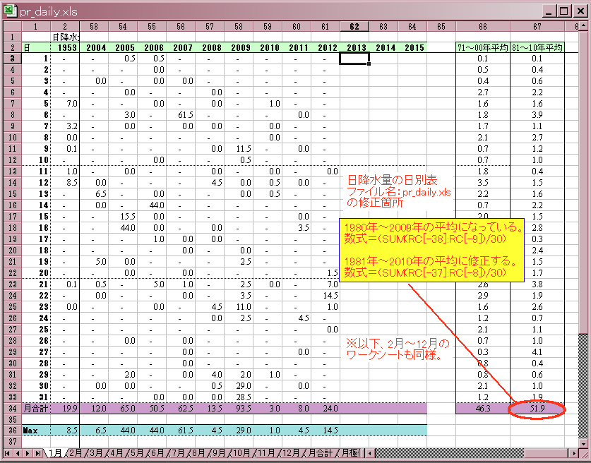
Task: Click the 15.5 value in 2005 column
Action: point(123,217)
